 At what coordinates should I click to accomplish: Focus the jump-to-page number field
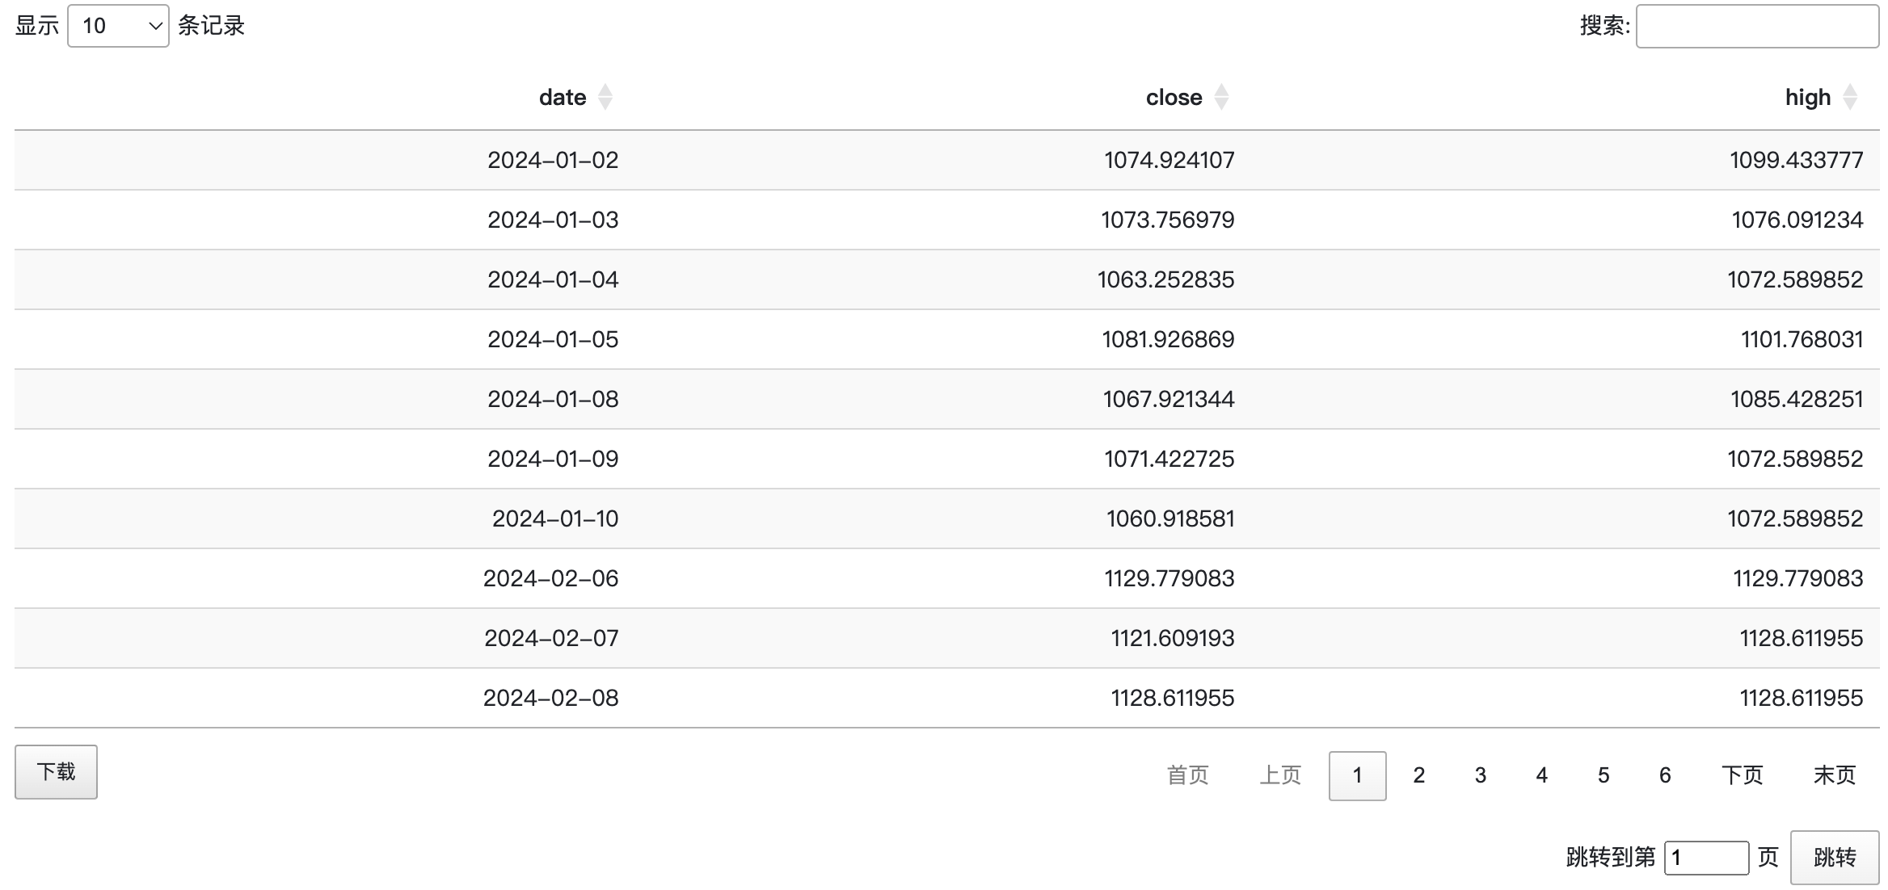point(1705,858)
